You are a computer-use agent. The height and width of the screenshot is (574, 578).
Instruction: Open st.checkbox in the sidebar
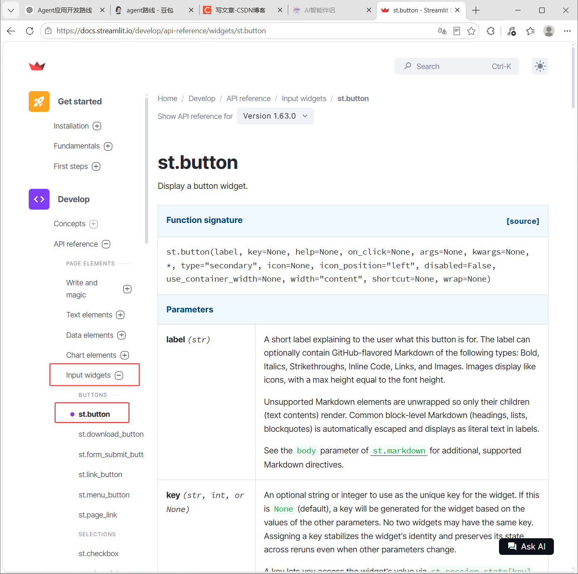pyautogui.click(x=99, y=554)
